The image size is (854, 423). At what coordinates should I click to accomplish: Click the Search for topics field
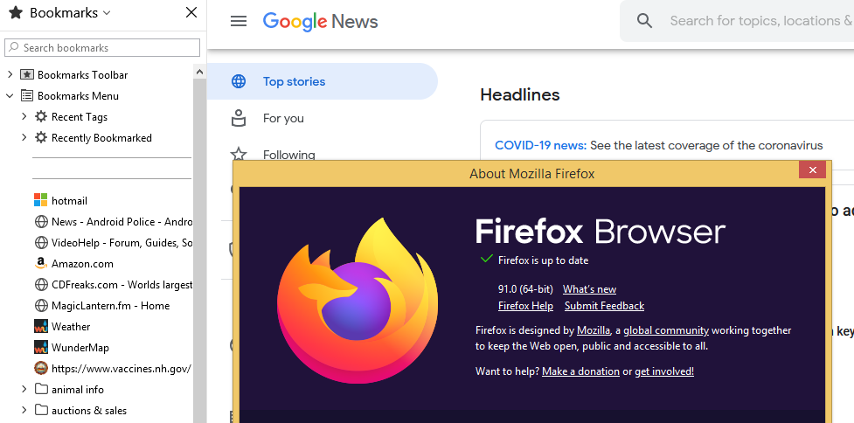[761, 21]
